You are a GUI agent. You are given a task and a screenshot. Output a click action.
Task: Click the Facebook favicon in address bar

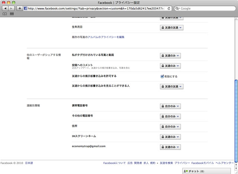(26, 9)
